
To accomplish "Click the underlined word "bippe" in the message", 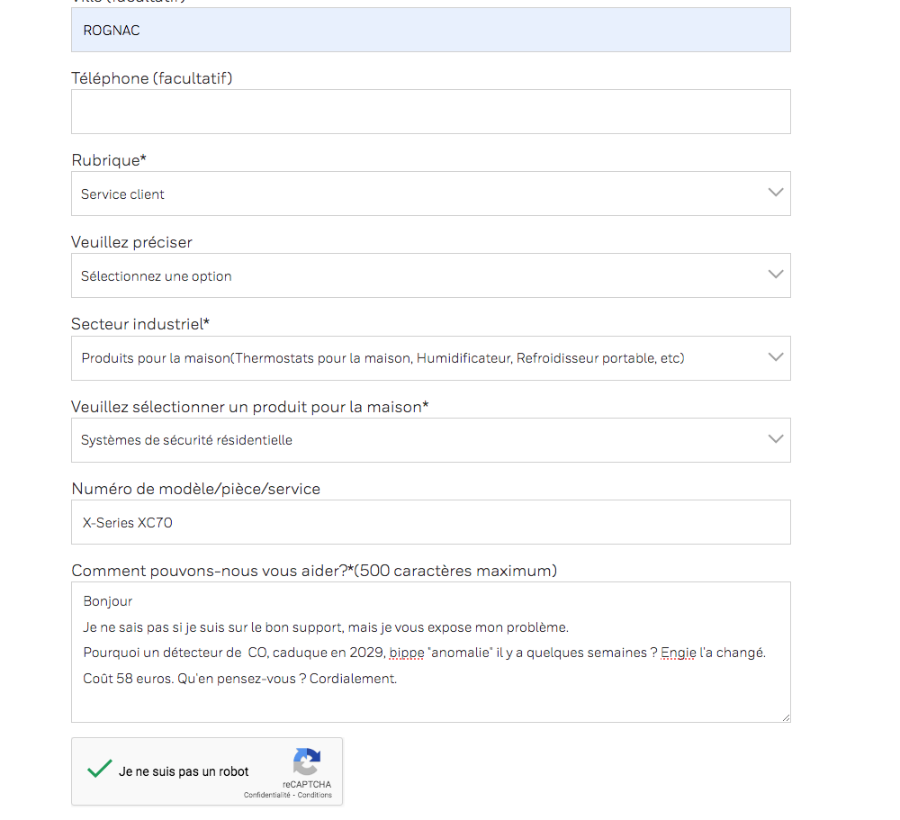I will point(407,653).
